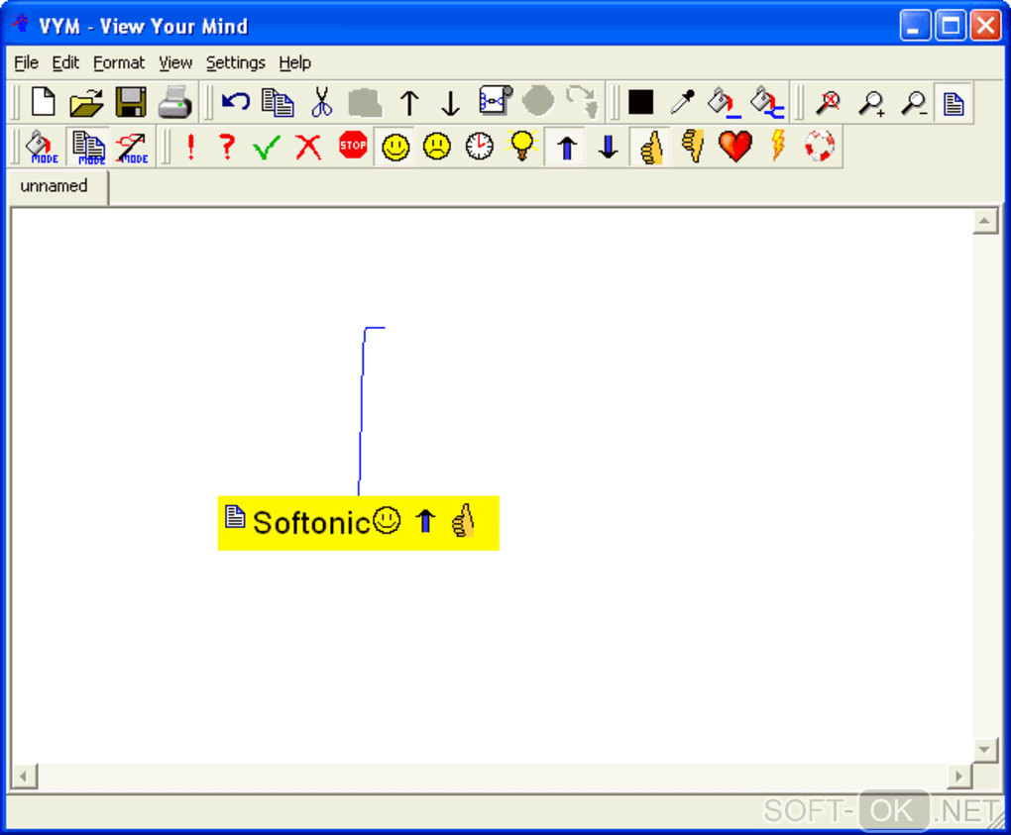The height and width of the screenshot is (835, 1011).
Task: Toggle the lightning bolt flag
Action: [778, 146]
